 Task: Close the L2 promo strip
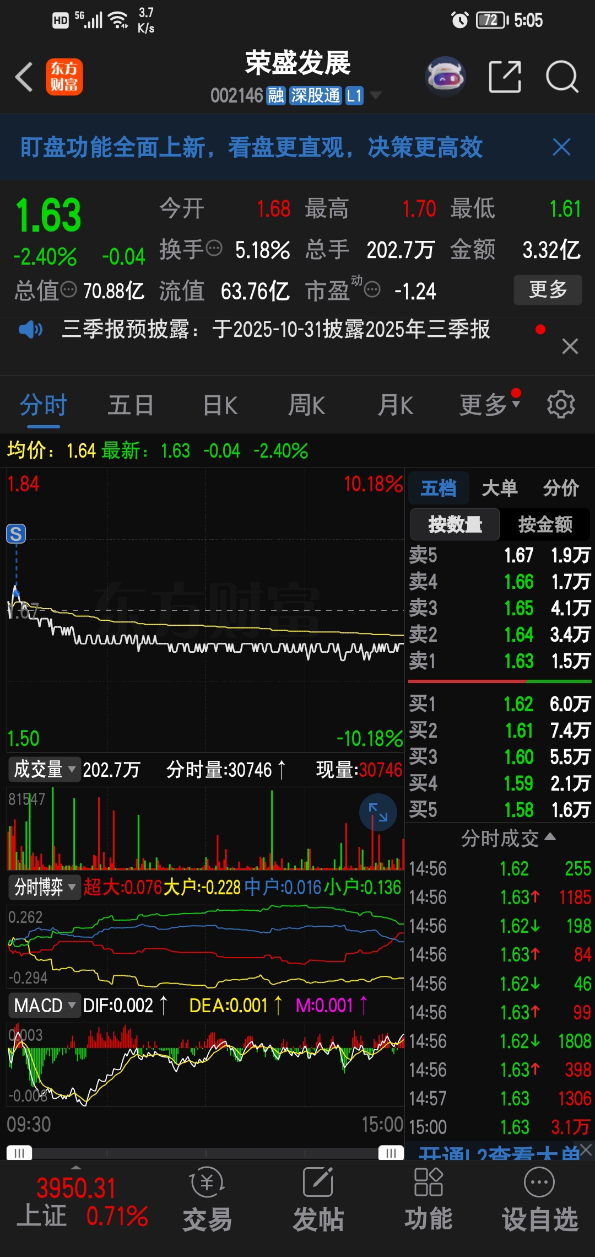(586, 1149)
